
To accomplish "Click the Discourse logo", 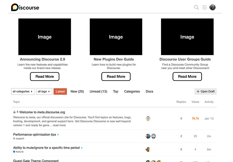I will pos(25,7).
